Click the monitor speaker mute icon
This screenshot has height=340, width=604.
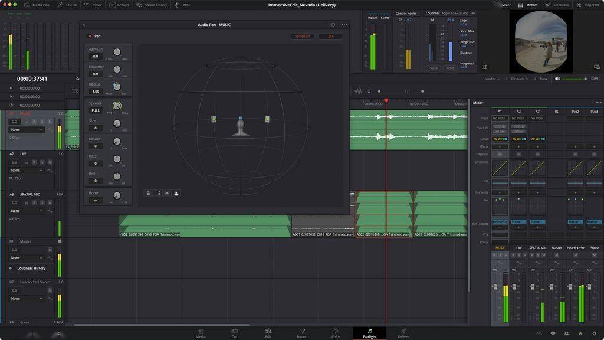click(557, 79)
